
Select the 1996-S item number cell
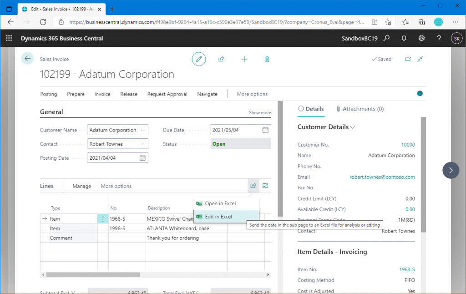(x=127, y=228)
